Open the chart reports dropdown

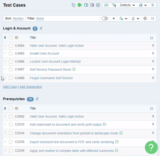(x=143, y=5)
